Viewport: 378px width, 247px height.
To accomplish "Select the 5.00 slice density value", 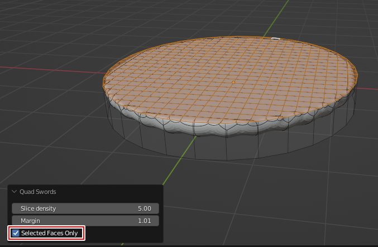I will pyautogui.click(x=145, y=208).
